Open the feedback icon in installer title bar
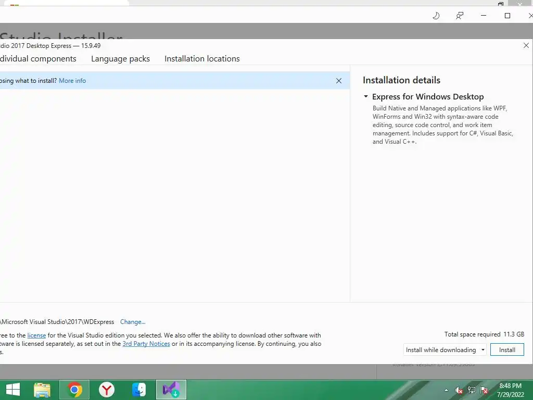 (x=460, y=16)
